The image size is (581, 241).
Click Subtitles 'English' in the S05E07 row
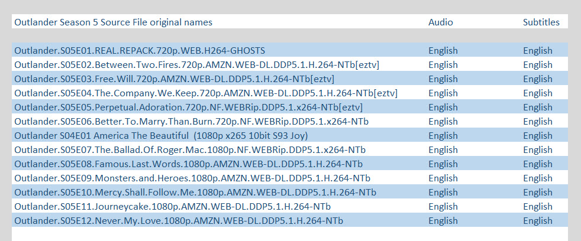(x=538, y=150)
